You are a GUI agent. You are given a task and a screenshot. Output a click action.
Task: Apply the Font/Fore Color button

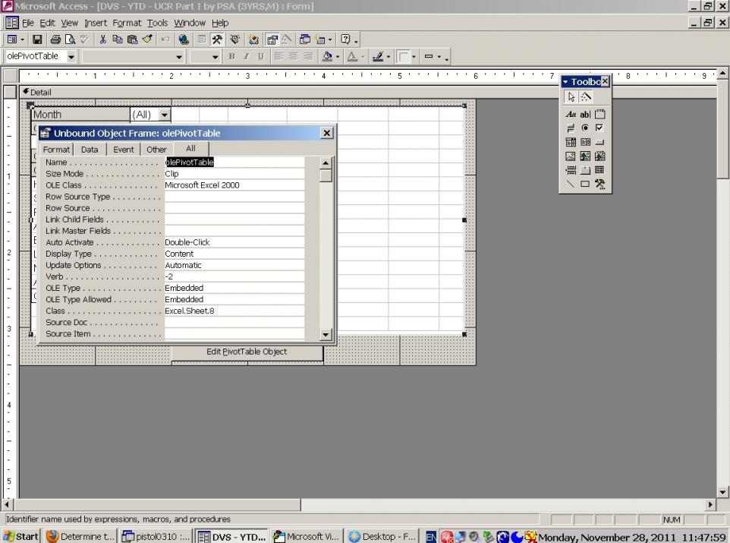pyautogui.click(x=352, y=56)
